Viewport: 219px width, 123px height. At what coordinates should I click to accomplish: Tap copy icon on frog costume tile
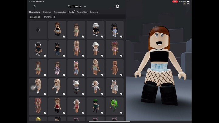coord(121,113)
